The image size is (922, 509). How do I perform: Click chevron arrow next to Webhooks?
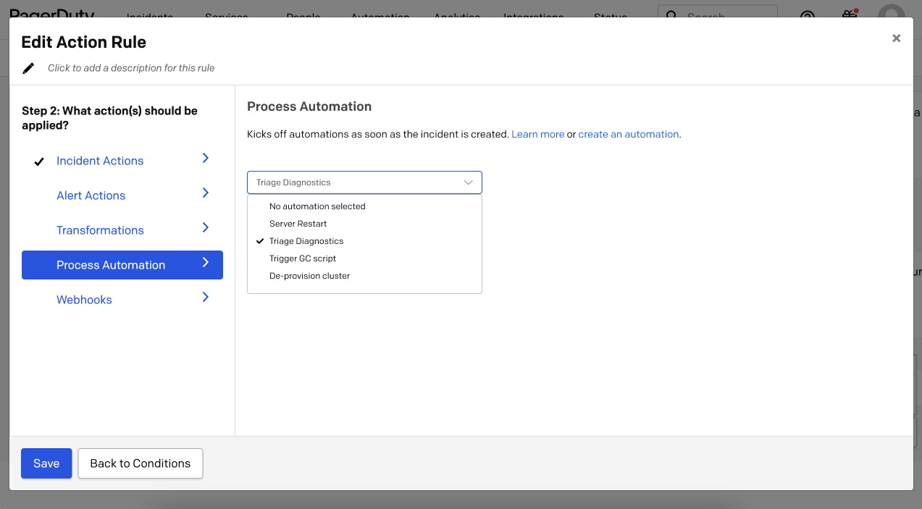click(206, 298)
